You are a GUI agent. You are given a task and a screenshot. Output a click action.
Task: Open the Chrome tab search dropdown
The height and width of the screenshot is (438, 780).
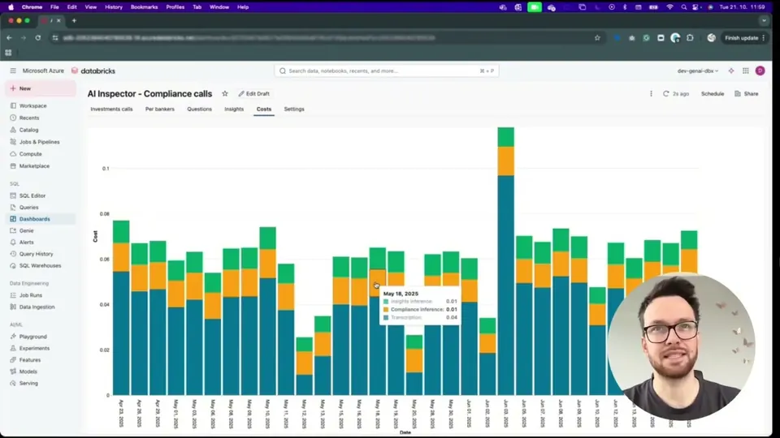(x=764, y=21)
